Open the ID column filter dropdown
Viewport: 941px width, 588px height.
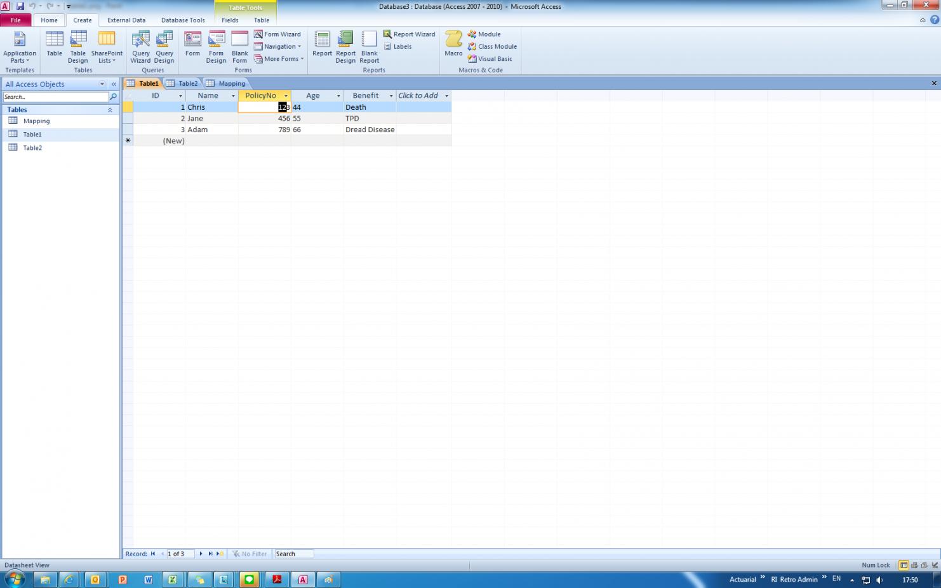coord(180,96)
